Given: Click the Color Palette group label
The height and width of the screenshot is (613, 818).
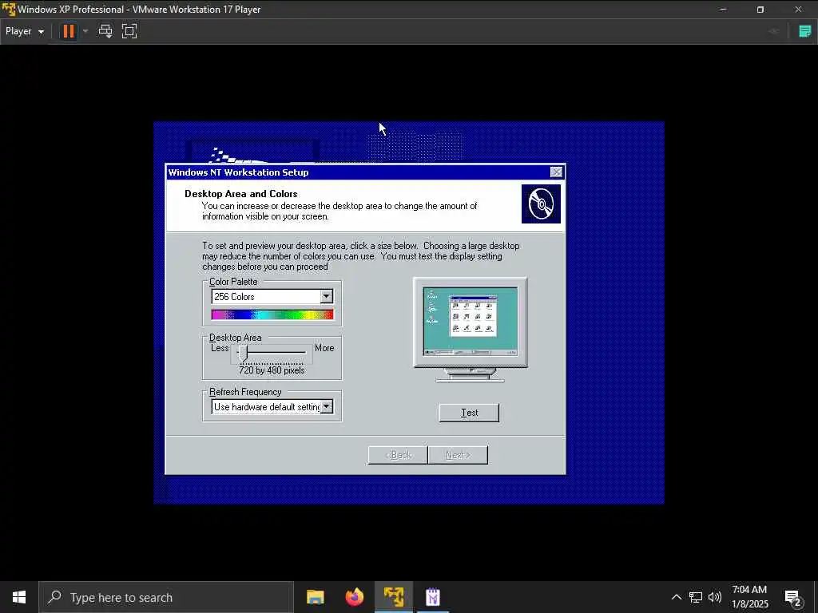Looking at the screenshot, I should (x=233, y=282).
